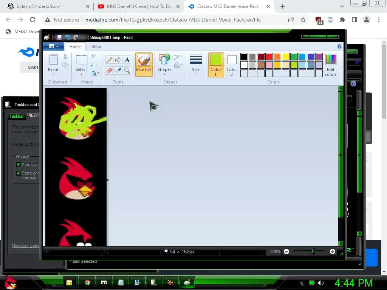The height and width of the screenshot is (290, 387).
Task: Click the Edit colors rainbow icon
Action: click(331, 60)
